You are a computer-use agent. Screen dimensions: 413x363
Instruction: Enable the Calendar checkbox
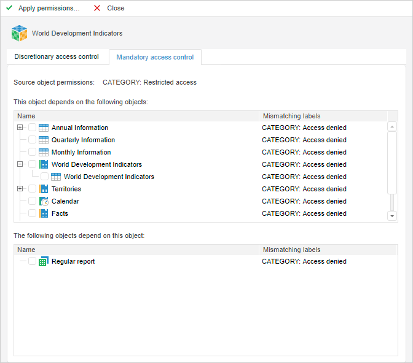tap(32, 201)
